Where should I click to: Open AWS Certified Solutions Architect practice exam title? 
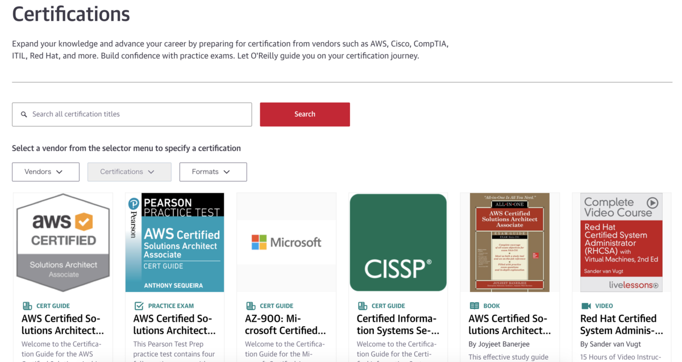[x=174, y=324]
